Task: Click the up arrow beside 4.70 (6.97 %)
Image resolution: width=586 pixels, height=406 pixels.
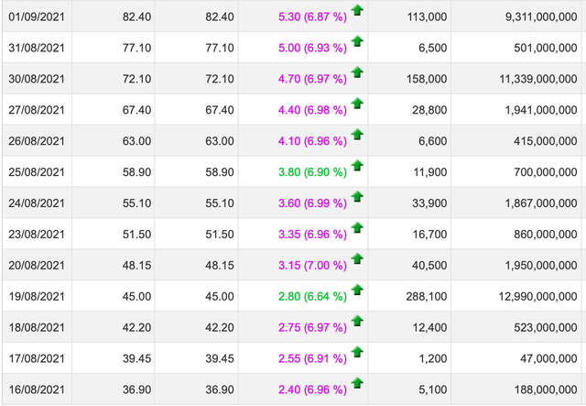Action: 357,73
